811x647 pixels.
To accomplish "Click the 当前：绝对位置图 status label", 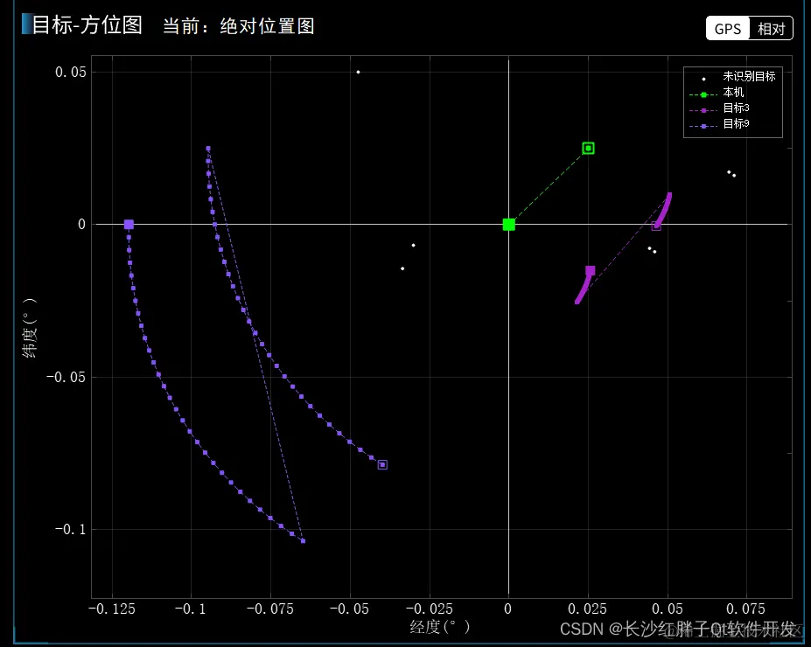I will (x=239, y=26).
